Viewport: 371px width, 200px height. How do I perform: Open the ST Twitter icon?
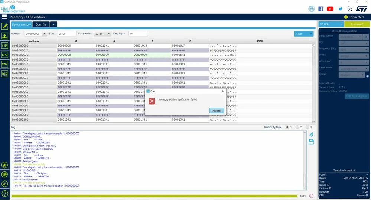click(x=340, y=9)
